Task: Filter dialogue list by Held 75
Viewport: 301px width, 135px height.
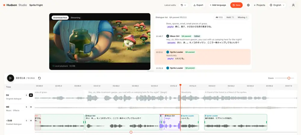Action: pos(230,17)
